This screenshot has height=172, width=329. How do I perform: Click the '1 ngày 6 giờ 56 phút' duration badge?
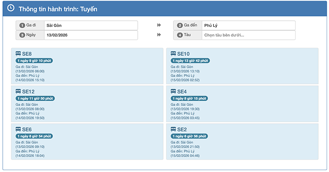[189, 136]
